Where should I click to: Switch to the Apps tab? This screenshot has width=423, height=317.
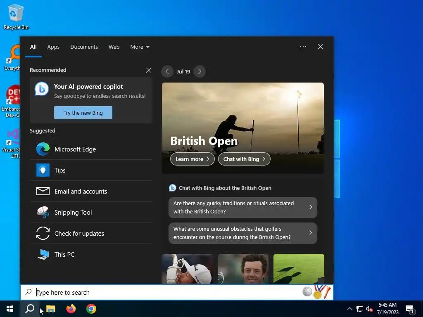(53, 47)
